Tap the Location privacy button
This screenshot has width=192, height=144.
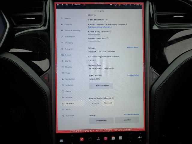127,120
